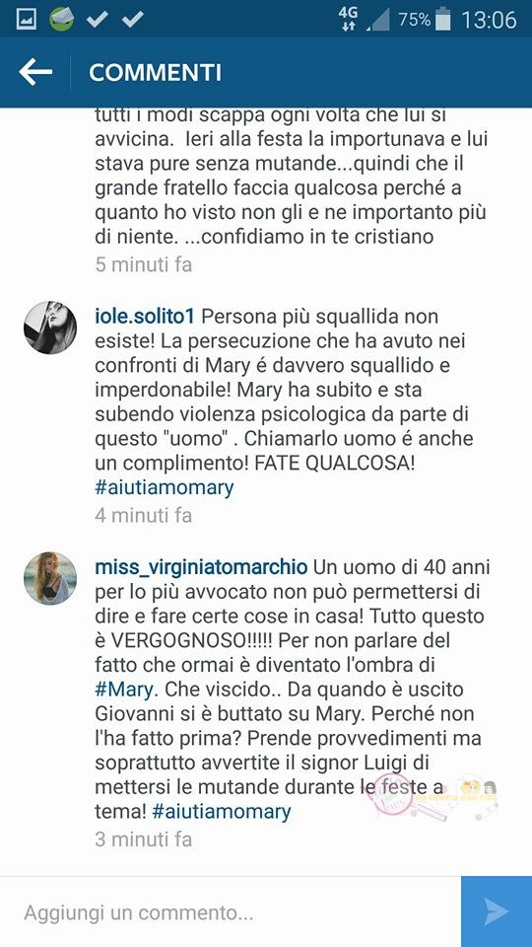Open the #Mary hashtag link
Image resolution: width=532 pixels, height=947 pixels.
pyautogui.click(x=127, y=690)
